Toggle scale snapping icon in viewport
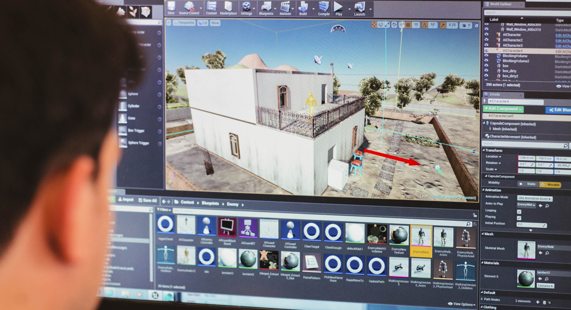Screen dimensions: 571x310 [443, 25]
